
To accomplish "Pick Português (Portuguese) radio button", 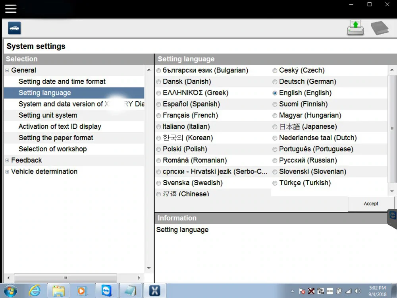I will tap(275, 149).
